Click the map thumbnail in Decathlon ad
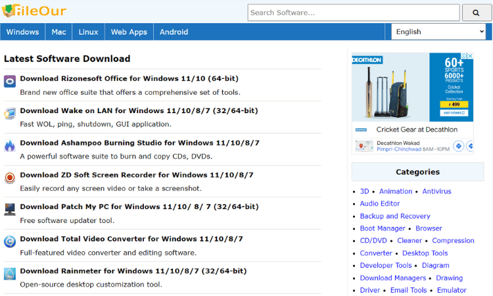493x296 pixels. (364, 146)
